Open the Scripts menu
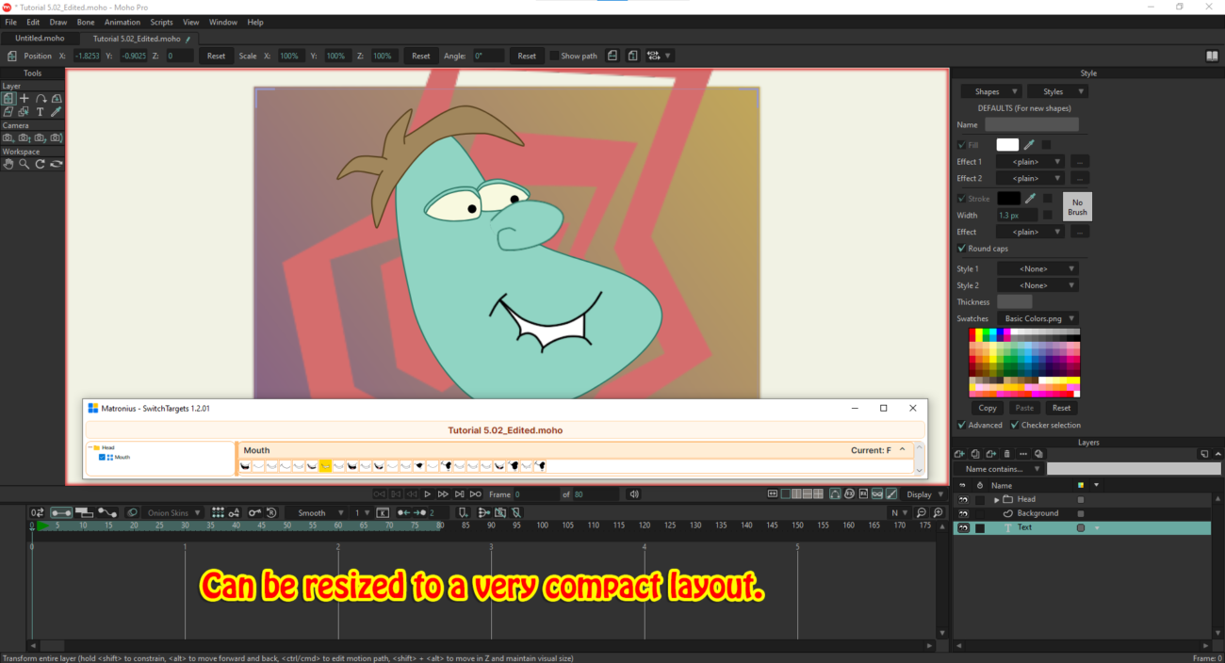The width and height of the screenshot is (1225, 663). point(161,22)
